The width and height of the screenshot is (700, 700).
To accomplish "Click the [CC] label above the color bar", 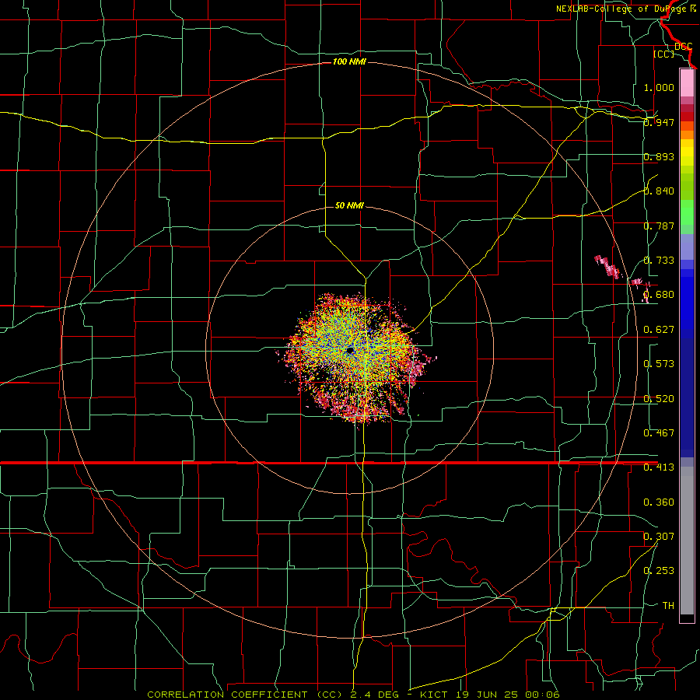I will coord(664,54).
